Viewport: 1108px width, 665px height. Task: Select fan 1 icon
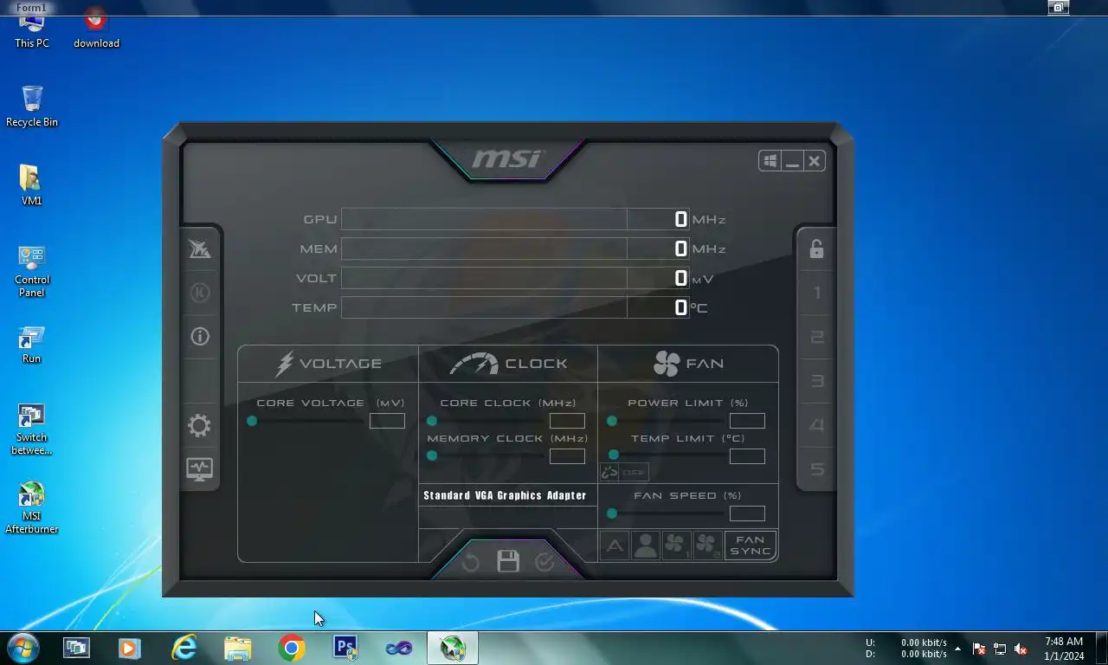click(676, 546)
